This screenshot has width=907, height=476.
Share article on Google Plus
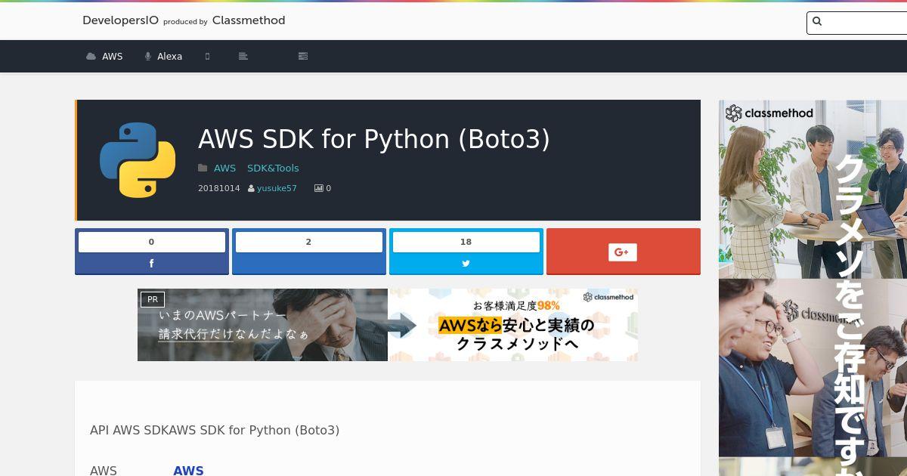[x=624, y=252]
